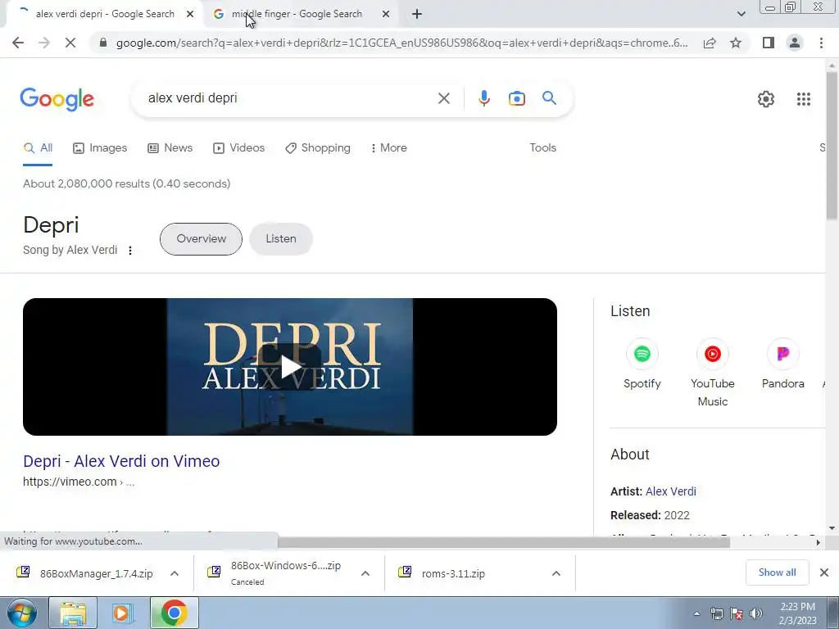Open the Chrome profile avatar menu
Image resolution: width=839 pixels, height=629 pixels.
[x=795, y=43]
